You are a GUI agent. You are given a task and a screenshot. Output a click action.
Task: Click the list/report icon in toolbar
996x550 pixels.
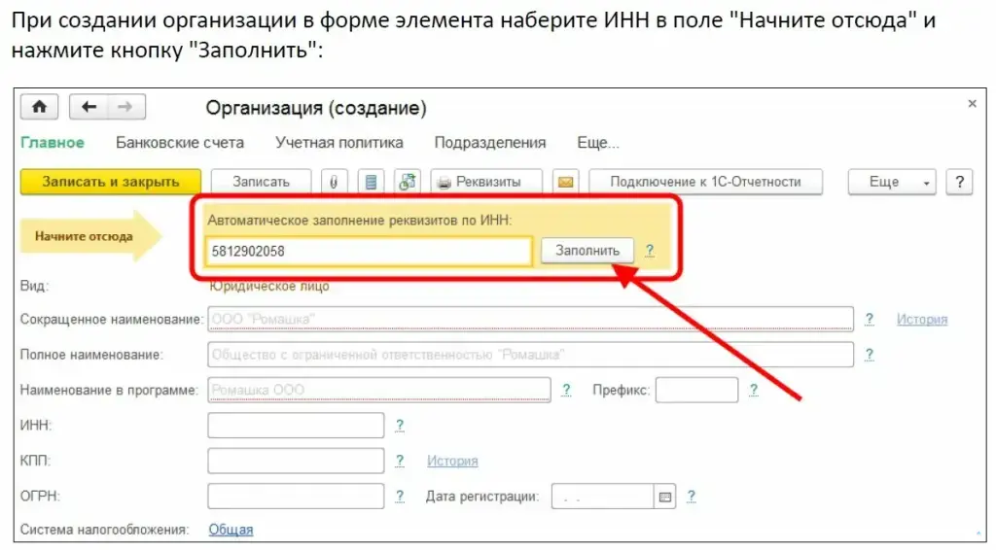point(371,182)
